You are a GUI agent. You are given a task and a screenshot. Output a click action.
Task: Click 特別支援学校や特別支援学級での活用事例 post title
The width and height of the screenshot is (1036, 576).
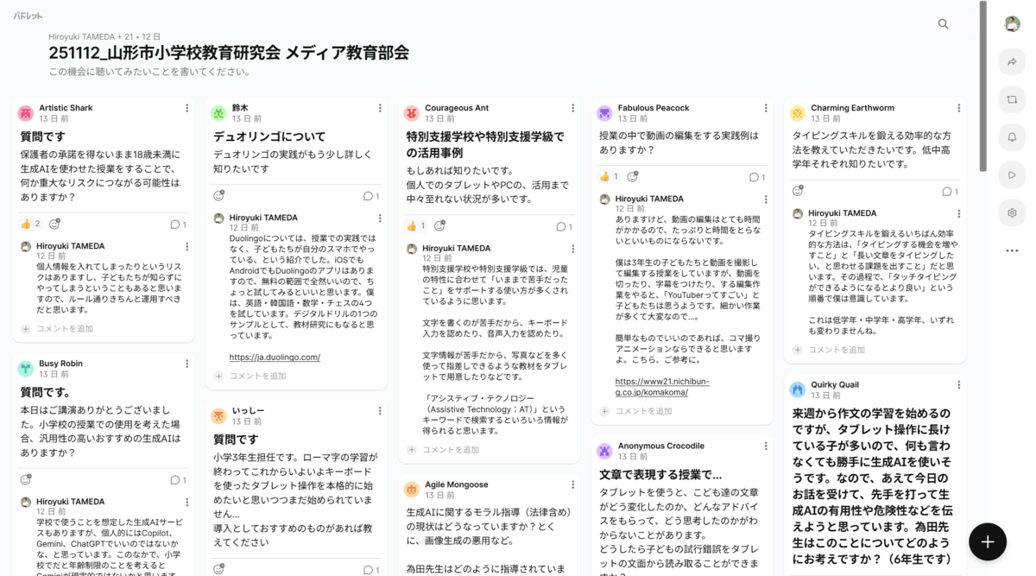[x=485, y=144]
